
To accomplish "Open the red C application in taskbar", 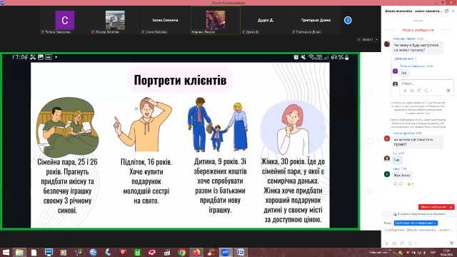I will click(122, 252).
